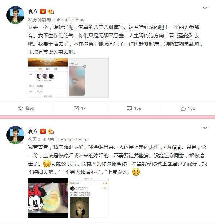Open second post's chevron dropdown menu

click(x=205, y=128)
